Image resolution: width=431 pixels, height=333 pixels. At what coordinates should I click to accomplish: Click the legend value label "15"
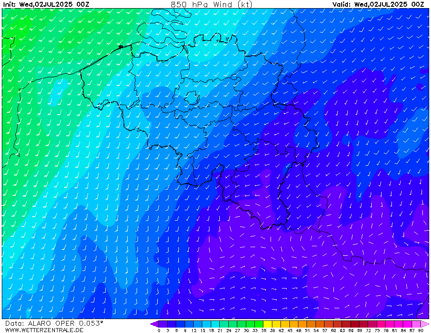(x=203, y=330)
